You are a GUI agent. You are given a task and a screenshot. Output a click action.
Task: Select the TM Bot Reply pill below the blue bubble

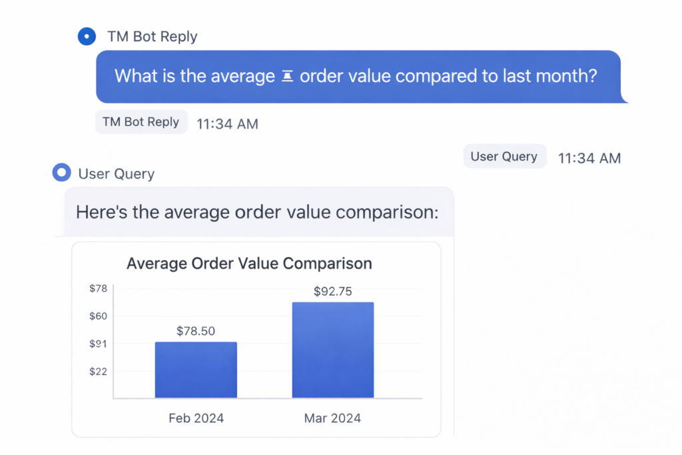(x=141, y=122)
